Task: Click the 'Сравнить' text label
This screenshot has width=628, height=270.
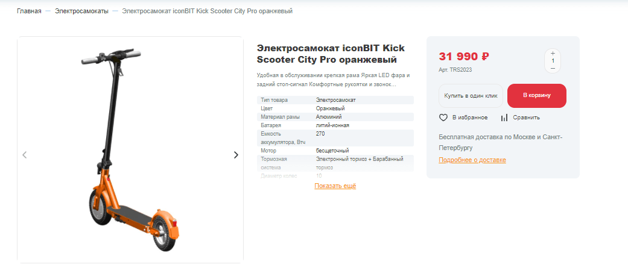Action: tap(527, 118)
